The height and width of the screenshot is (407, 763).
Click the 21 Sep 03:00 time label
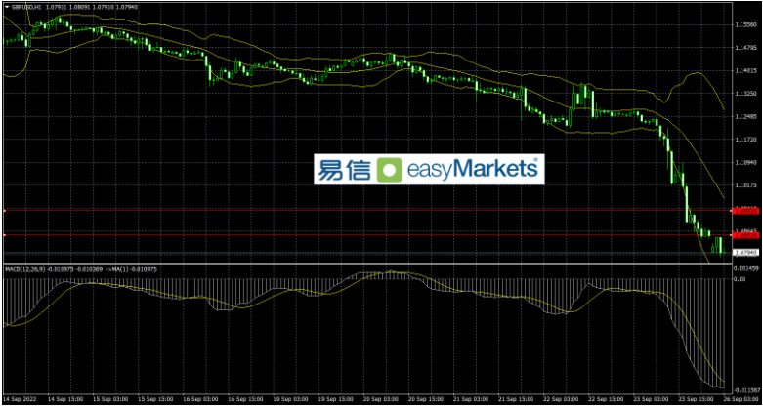(473, 397)
